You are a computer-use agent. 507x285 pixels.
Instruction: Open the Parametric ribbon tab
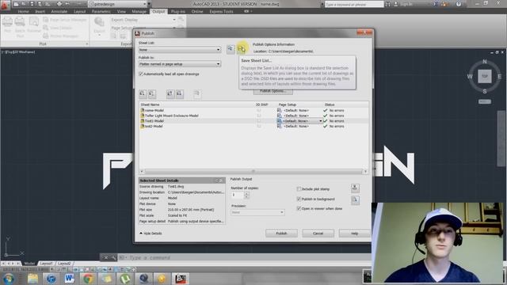101,11
